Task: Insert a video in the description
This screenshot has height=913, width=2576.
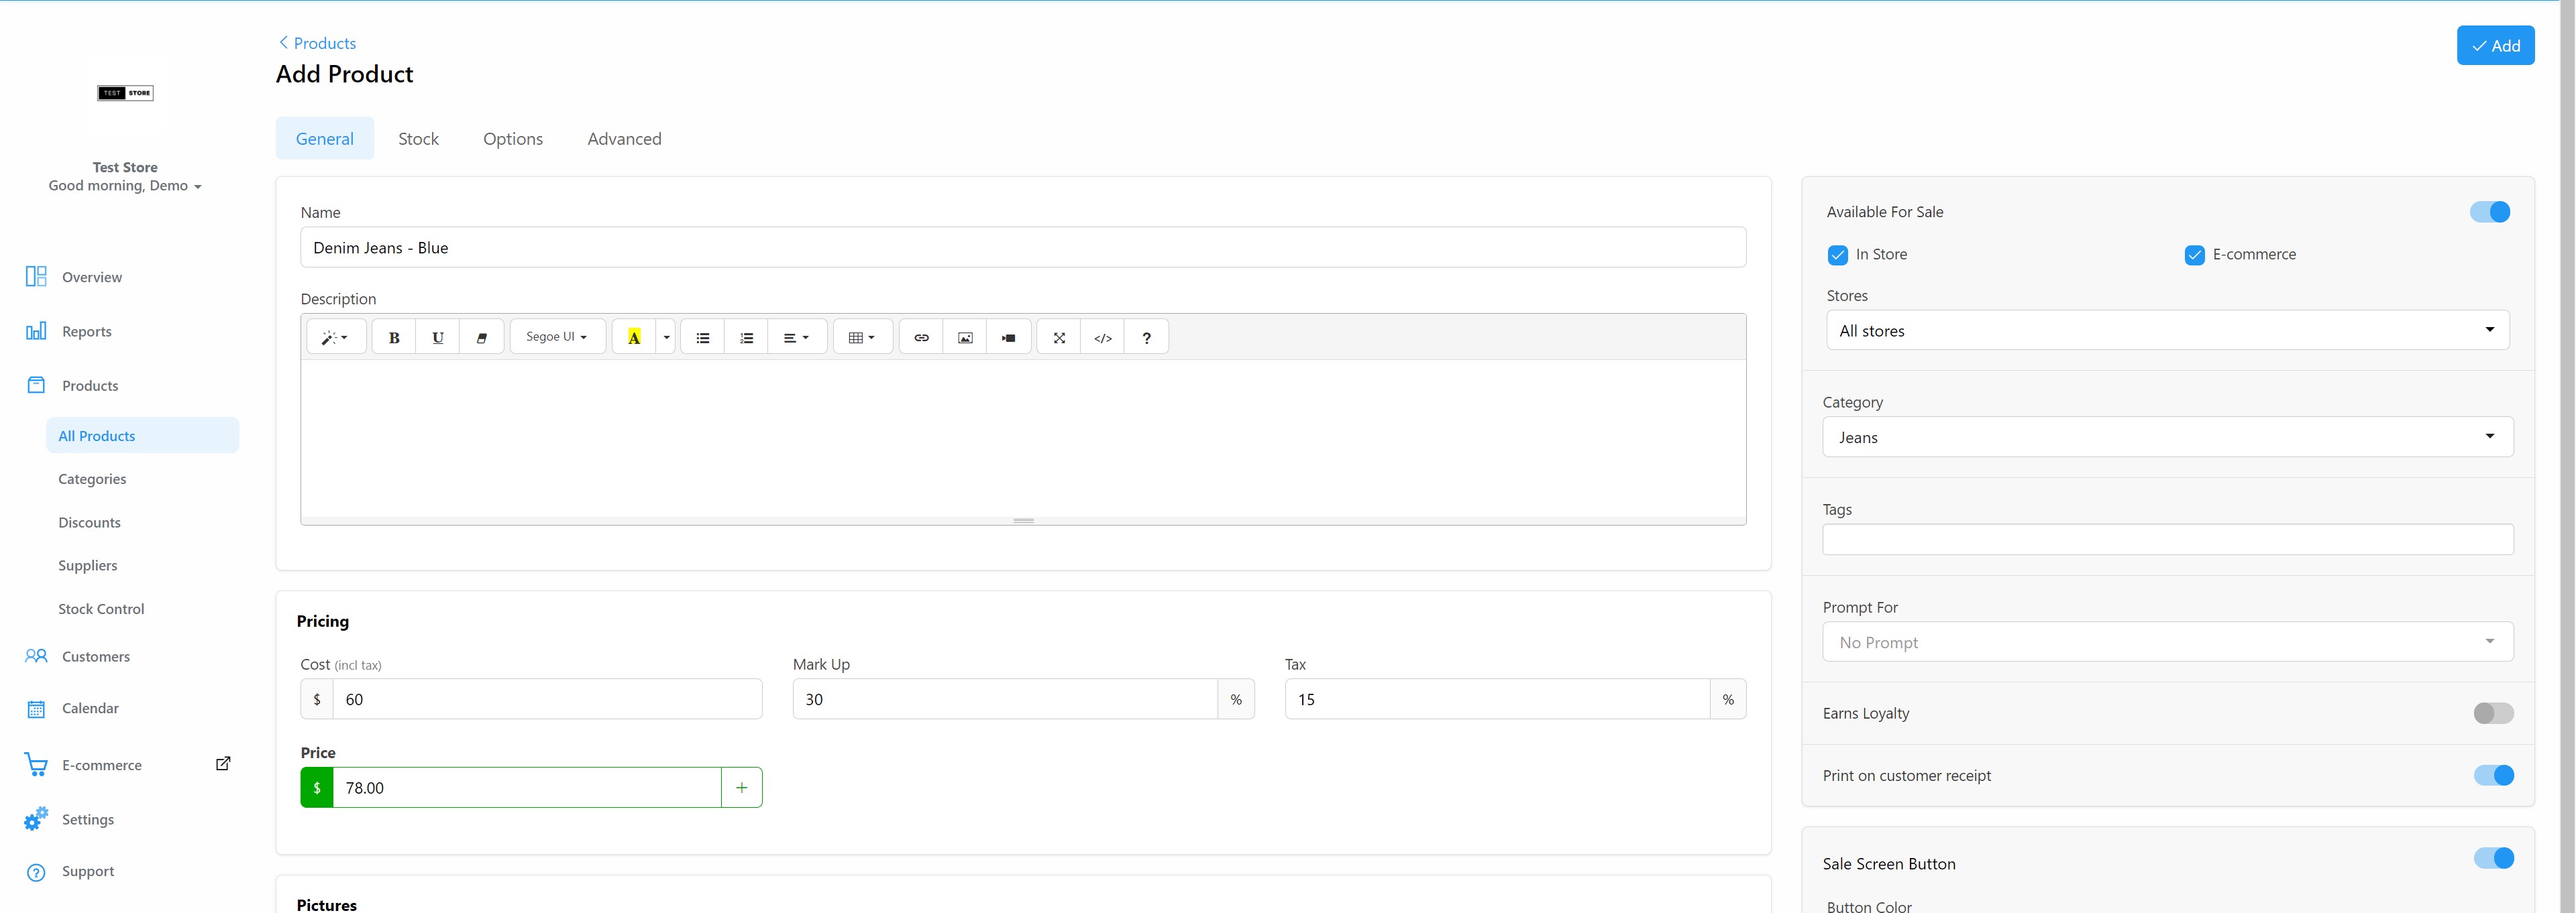Action: pyautogui.click(x=1009, y=337)
